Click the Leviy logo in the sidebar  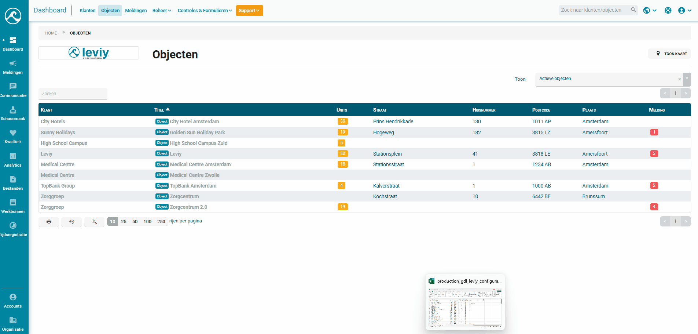(x=13, y=16)
